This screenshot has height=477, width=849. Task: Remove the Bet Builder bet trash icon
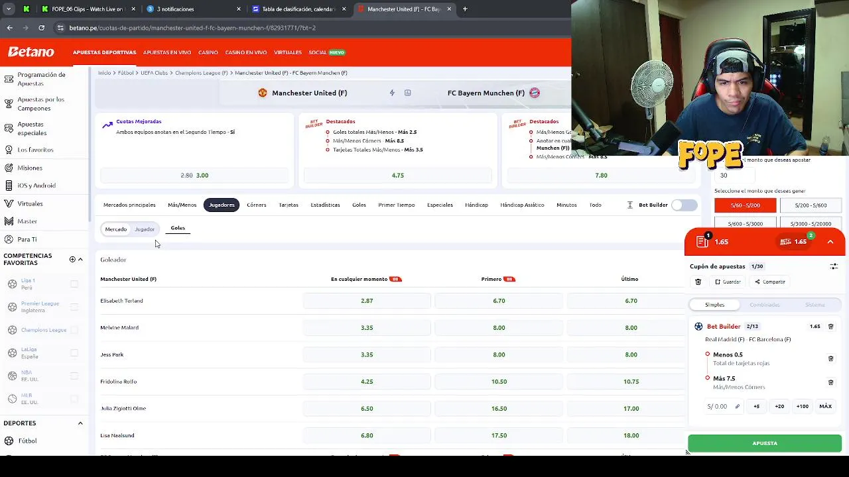pyautogui.click(x=830, y=327)
